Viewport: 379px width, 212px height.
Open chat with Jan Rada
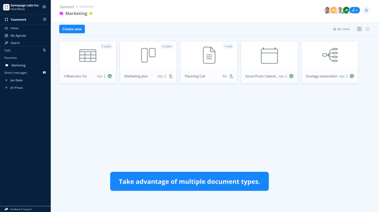pos(17,80)
